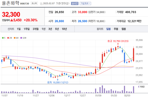Click the 17,855 price axis label
Viewport: 148px width, 101px height.
pos(139,82)
